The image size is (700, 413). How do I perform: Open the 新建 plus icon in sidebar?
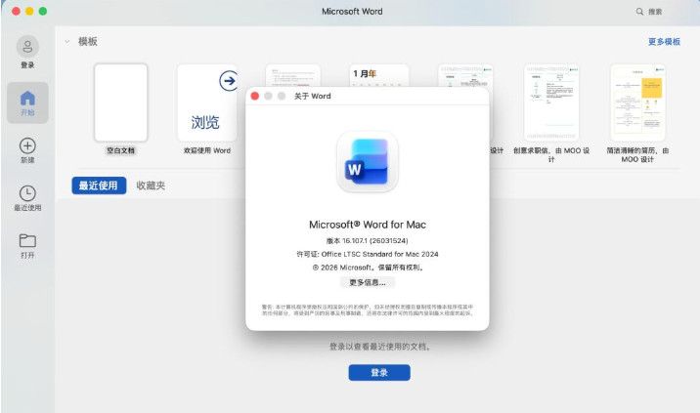click(x=27, y=145)
